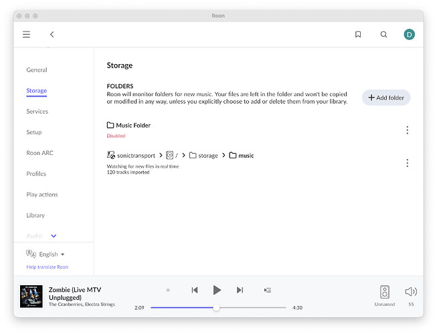The width and height of the screenshot is (437, 334).
Task: Open the Roon ARC settings tab
Action: (x=39, y=153)
